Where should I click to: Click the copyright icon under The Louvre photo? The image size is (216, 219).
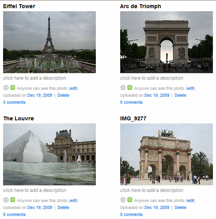(x=6, y=200)
